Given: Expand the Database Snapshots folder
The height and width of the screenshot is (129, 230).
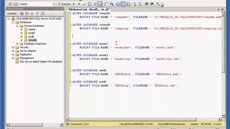Looking at the screenshot, I should point(17,44).
